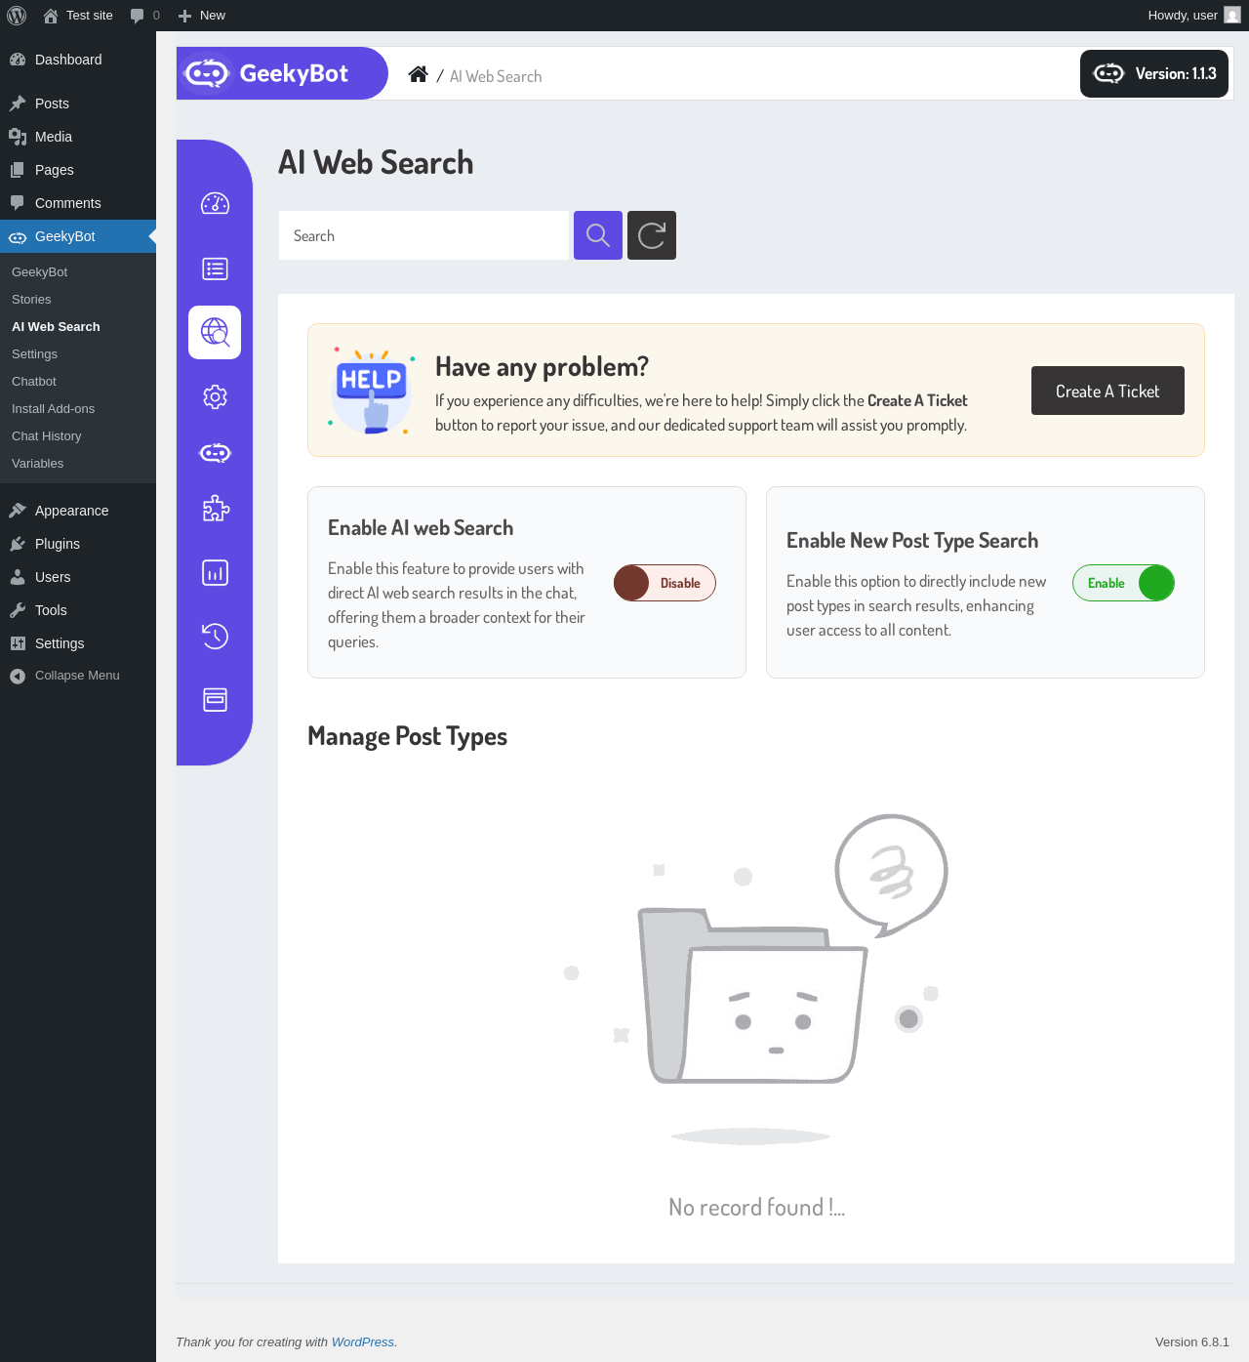This screenshot has height=1362, width=1249.
Task: Collapse the WordPress admin menu
Action: 78,676
